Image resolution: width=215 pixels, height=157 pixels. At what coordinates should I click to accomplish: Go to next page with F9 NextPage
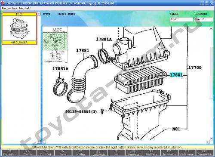tap(151, 153)
